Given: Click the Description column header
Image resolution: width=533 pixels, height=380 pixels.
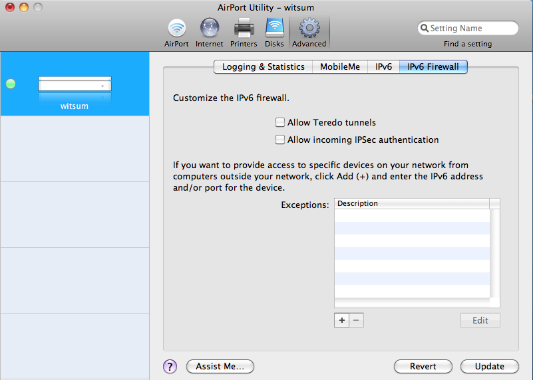Looking at the screenshot, I should coord(412,203).
